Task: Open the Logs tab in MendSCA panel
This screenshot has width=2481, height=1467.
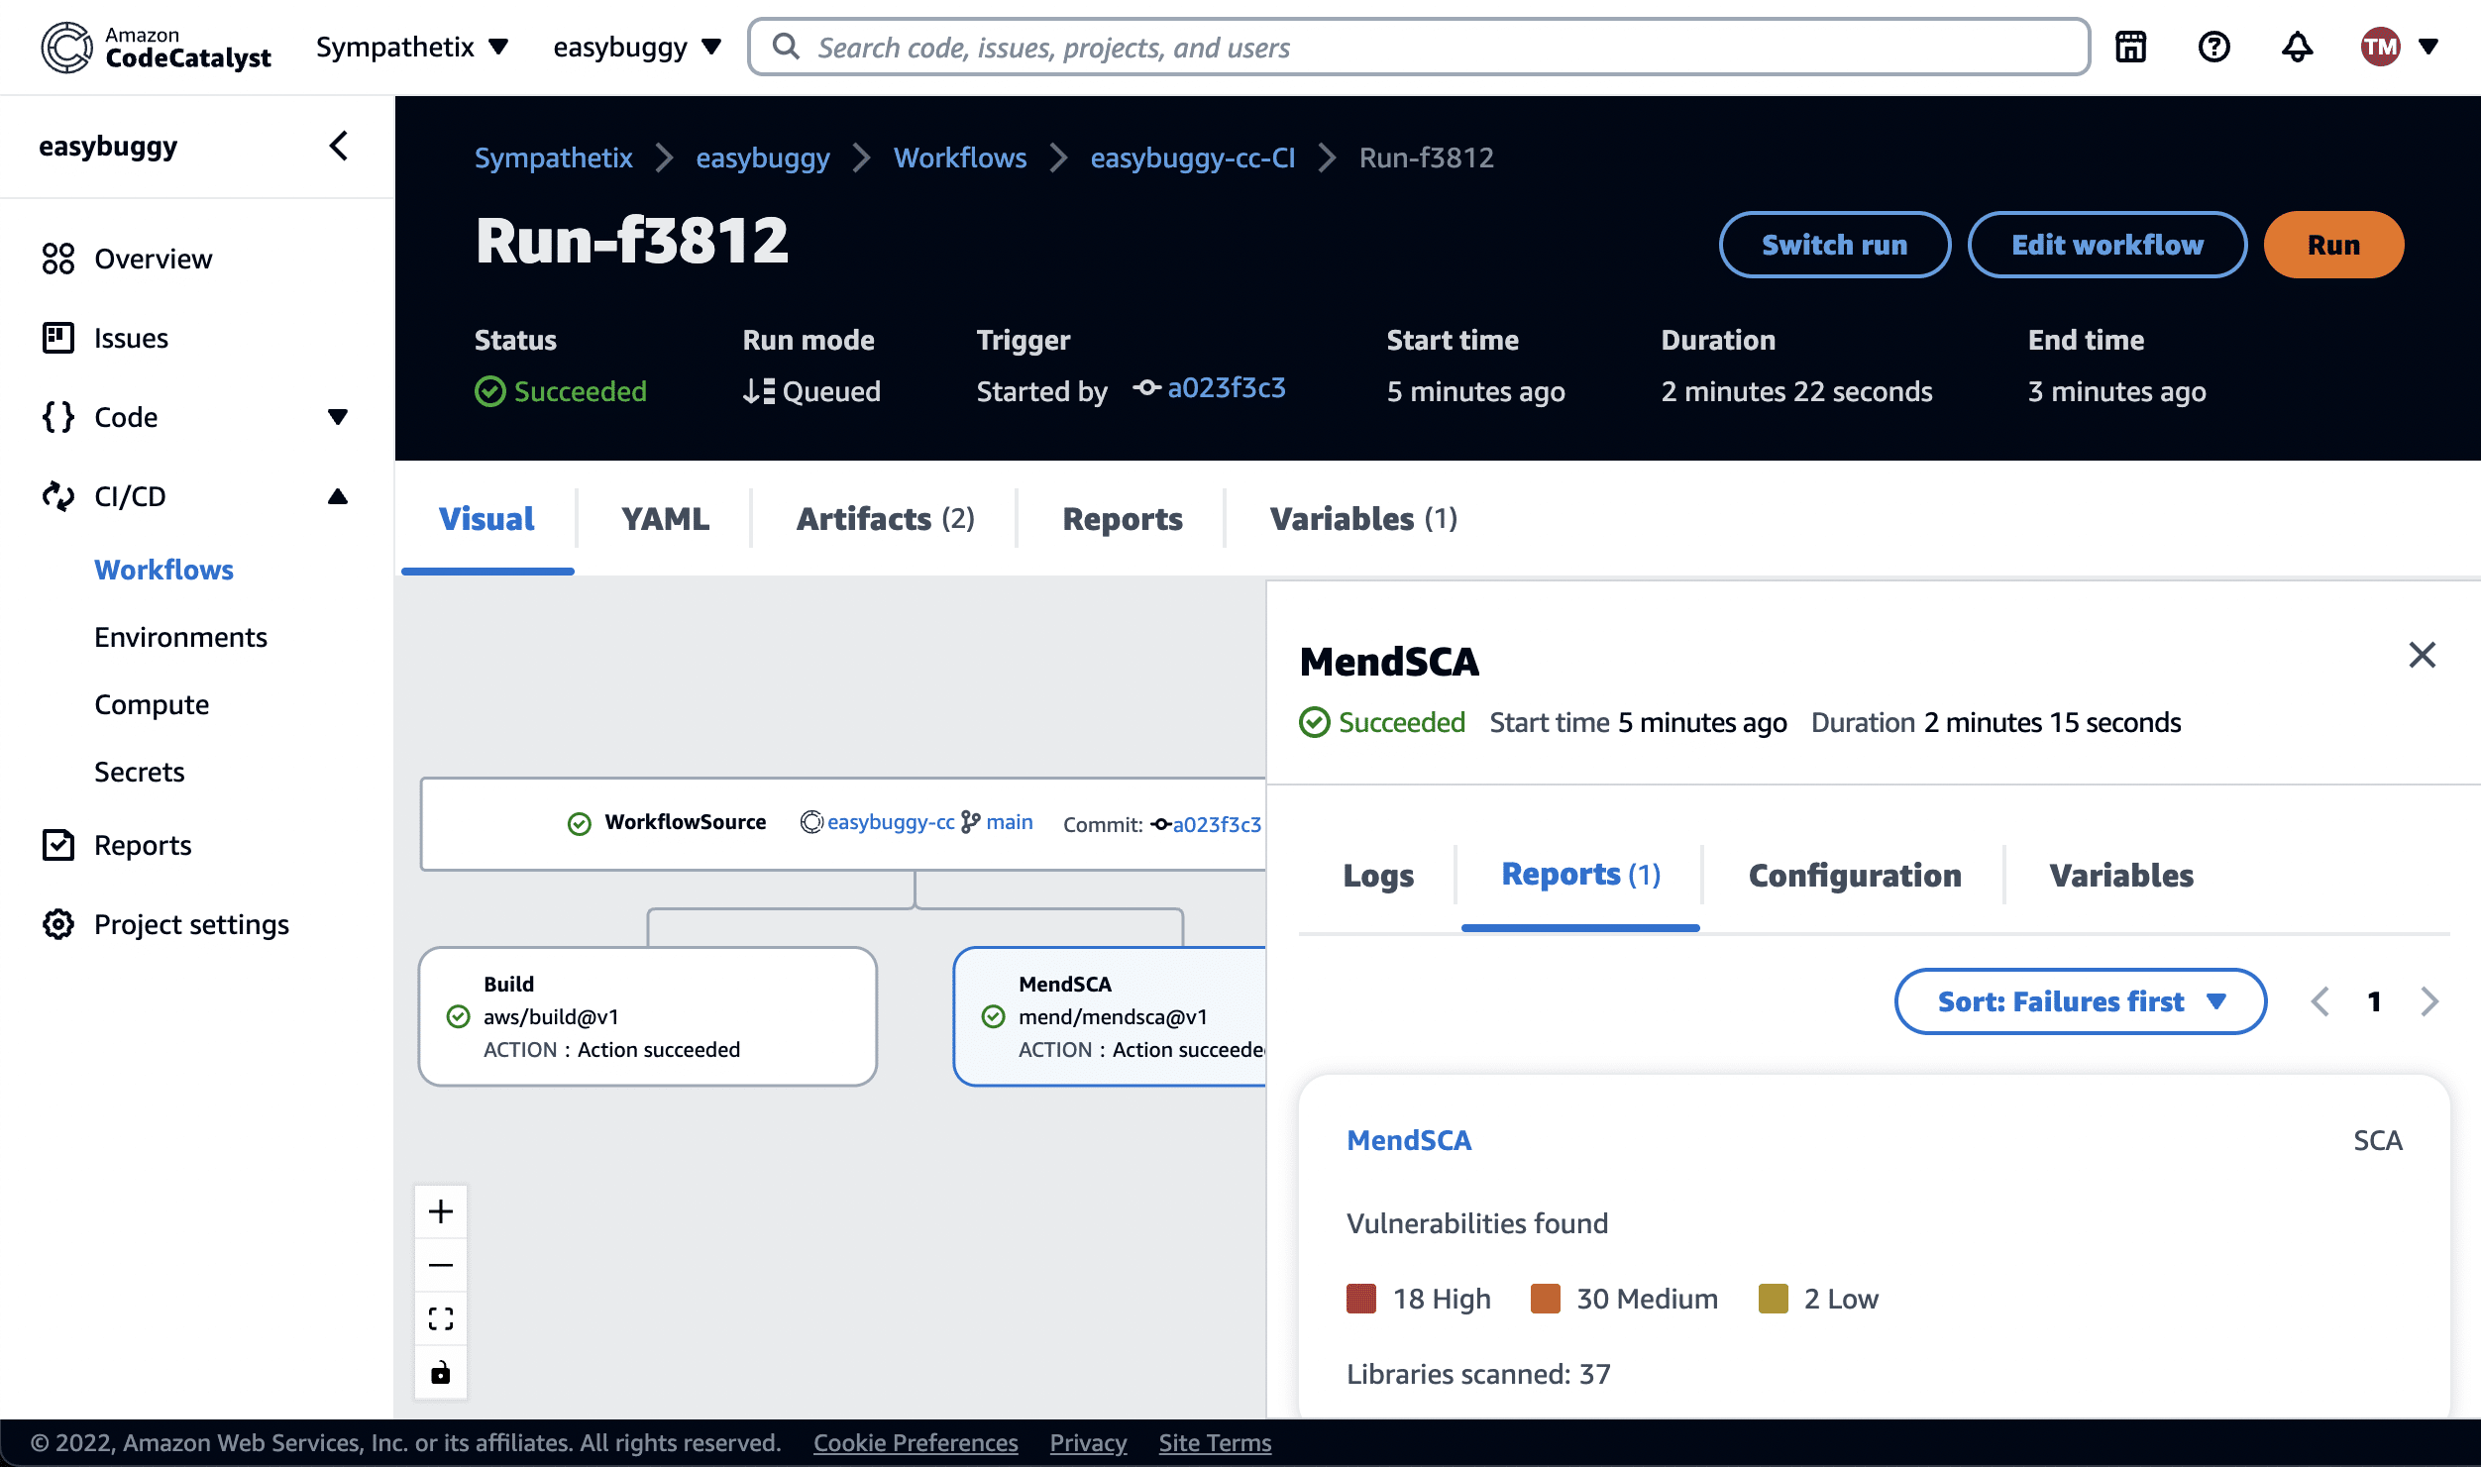Action: coord(1378,875)
